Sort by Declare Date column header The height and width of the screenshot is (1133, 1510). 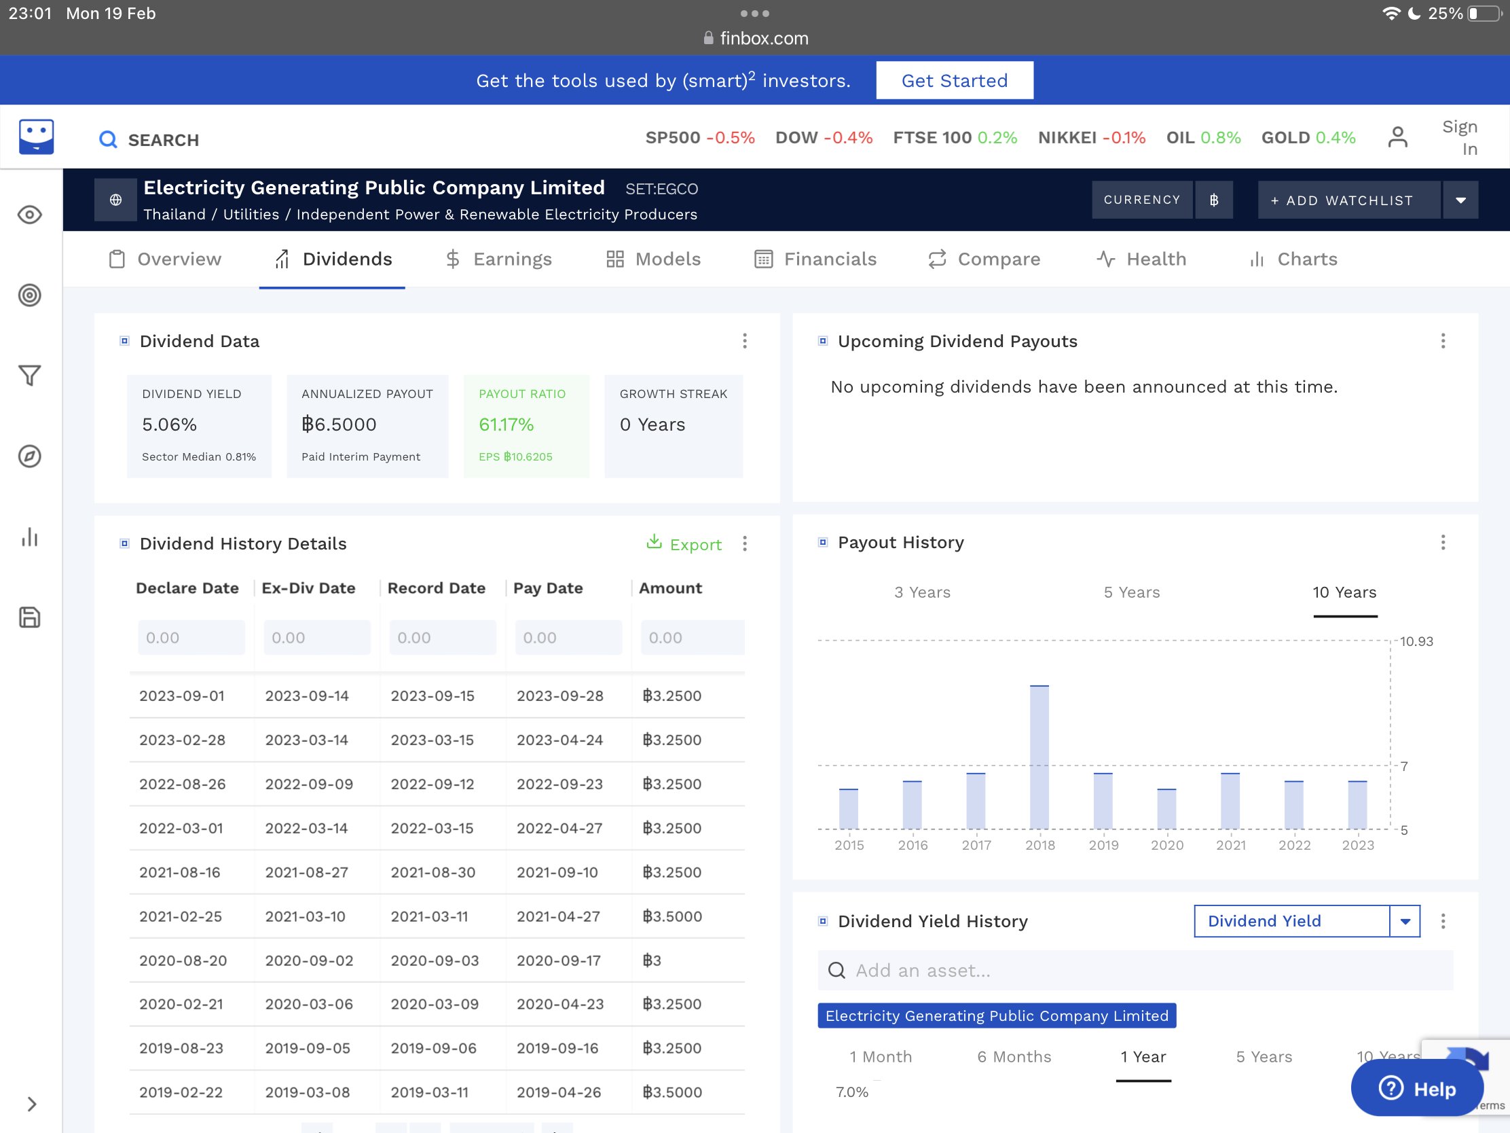point(187,588)
